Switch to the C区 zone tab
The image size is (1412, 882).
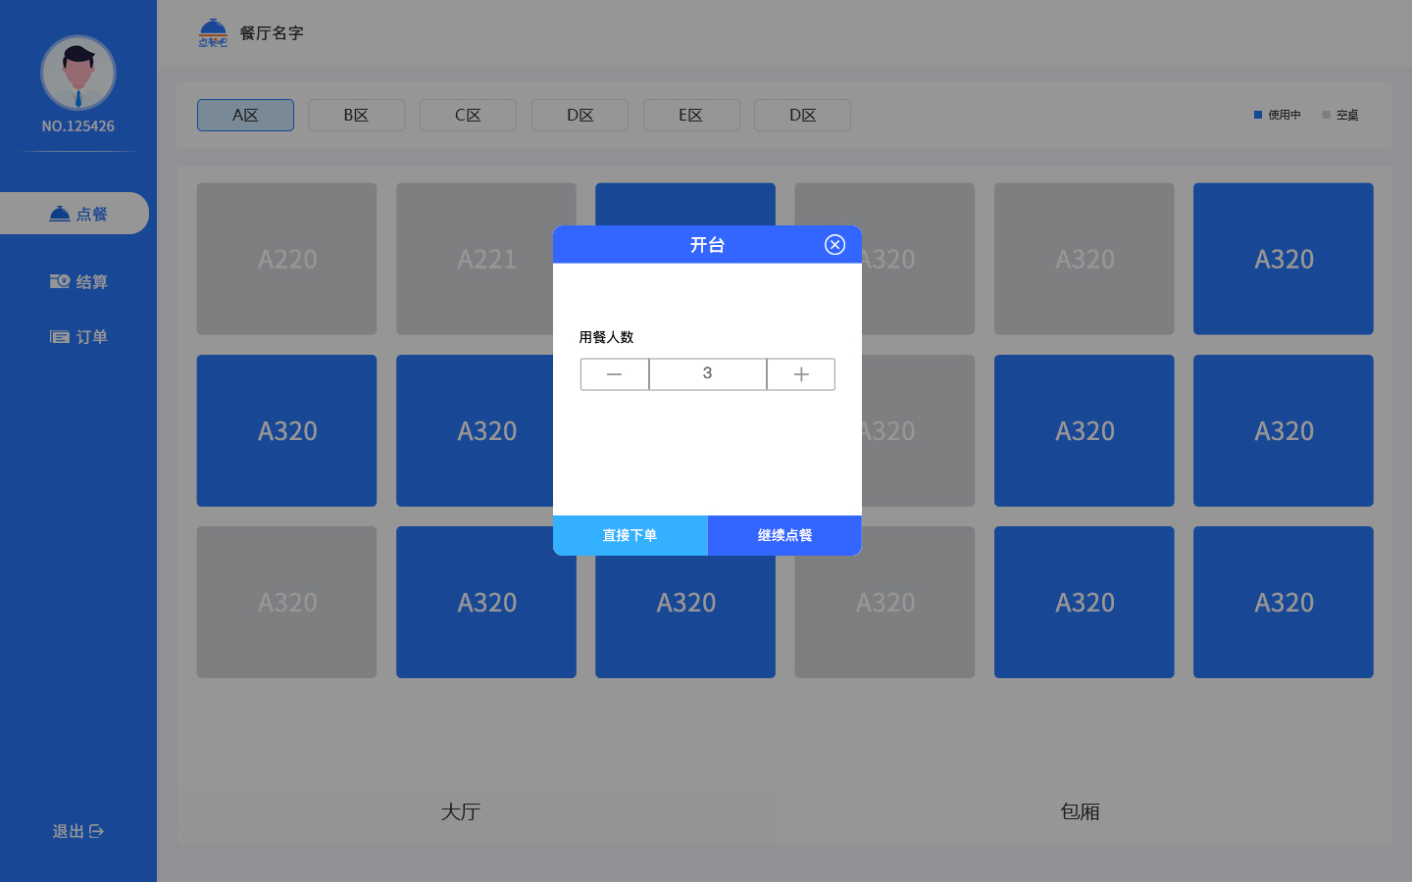[468, 115]
